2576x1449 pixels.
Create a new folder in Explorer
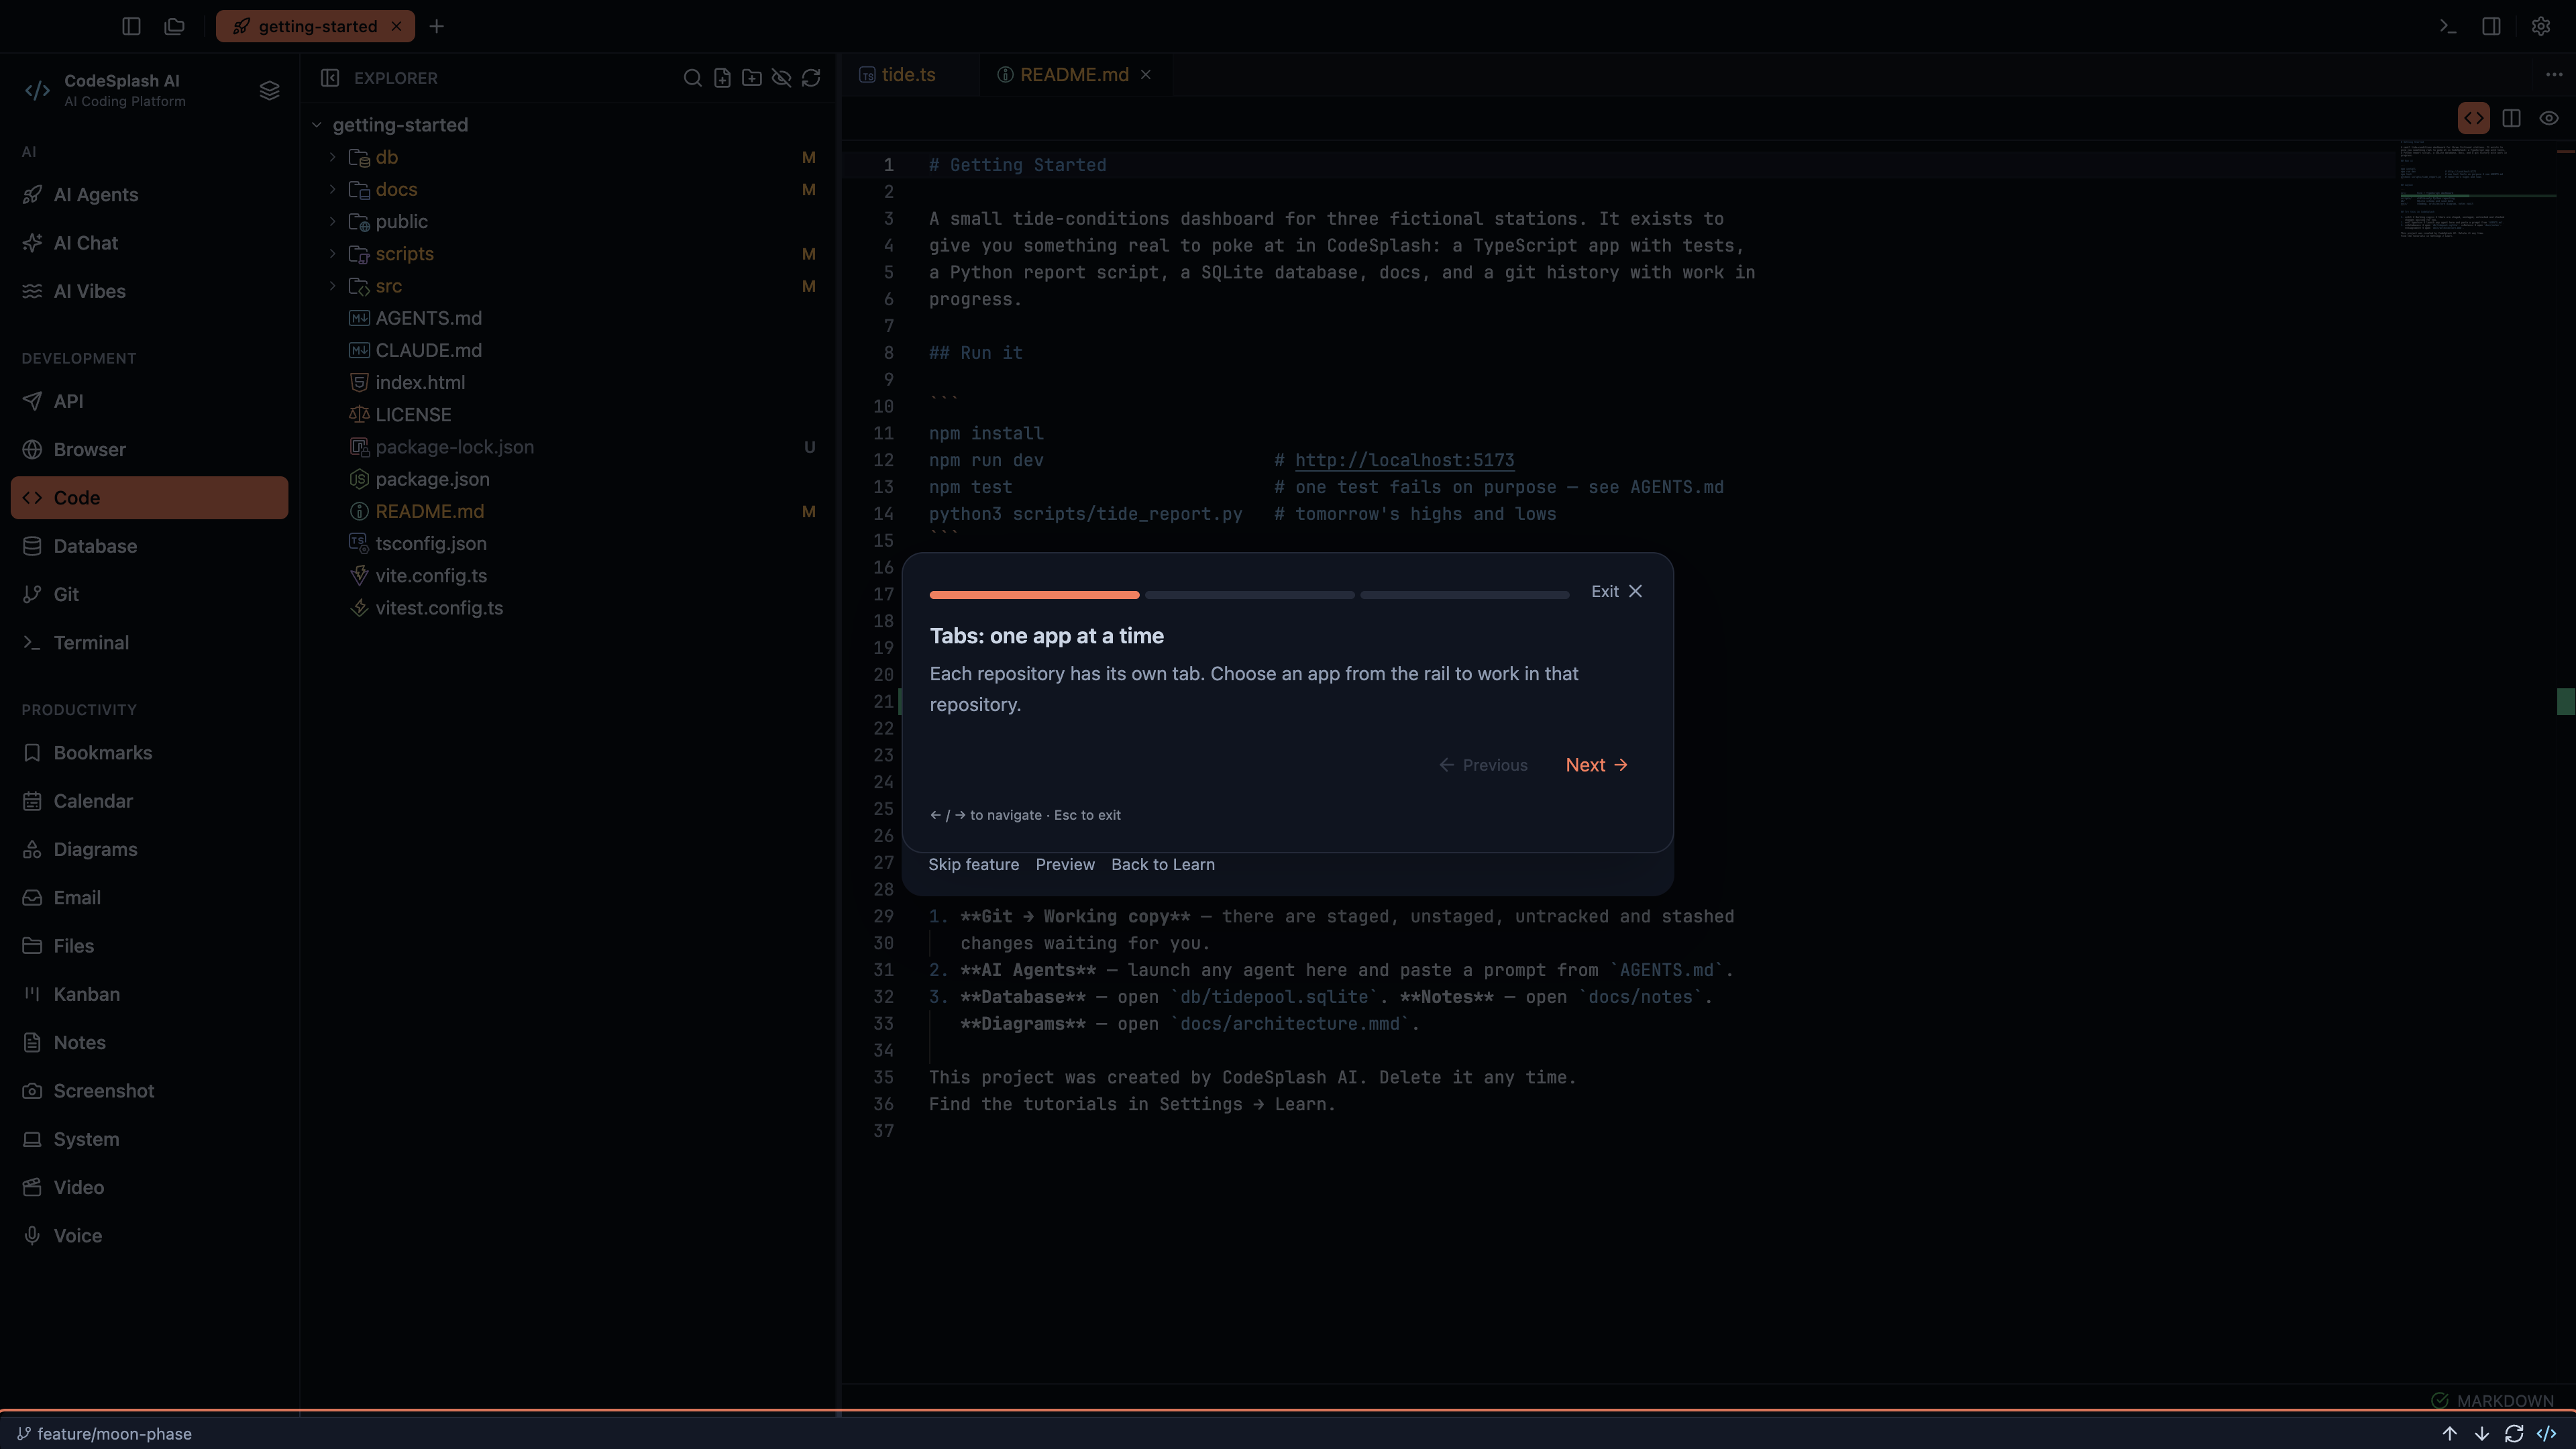point(752,78)
